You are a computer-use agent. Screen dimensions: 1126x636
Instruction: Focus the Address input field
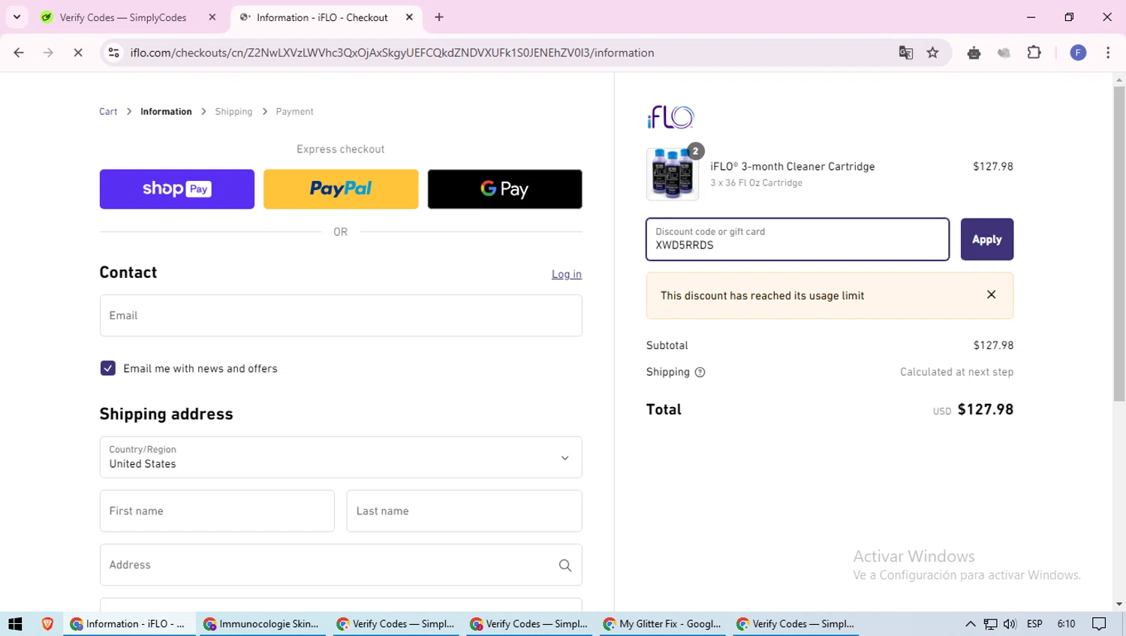point(341,565)
